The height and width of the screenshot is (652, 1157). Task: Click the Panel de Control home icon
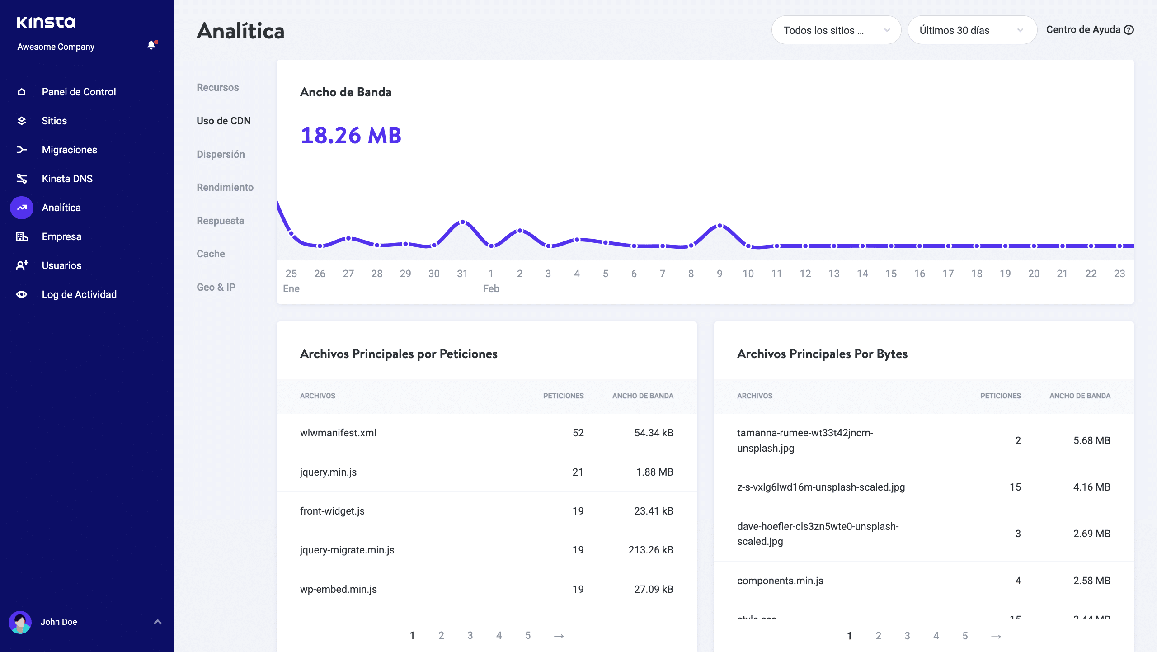22,92
